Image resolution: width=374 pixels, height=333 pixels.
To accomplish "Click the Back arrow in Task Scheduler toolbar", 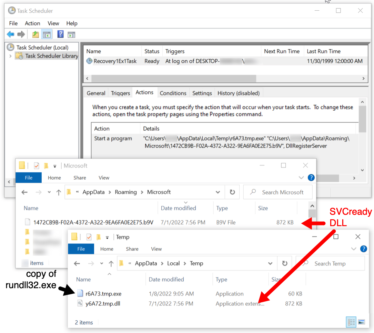I will [10, 34].
